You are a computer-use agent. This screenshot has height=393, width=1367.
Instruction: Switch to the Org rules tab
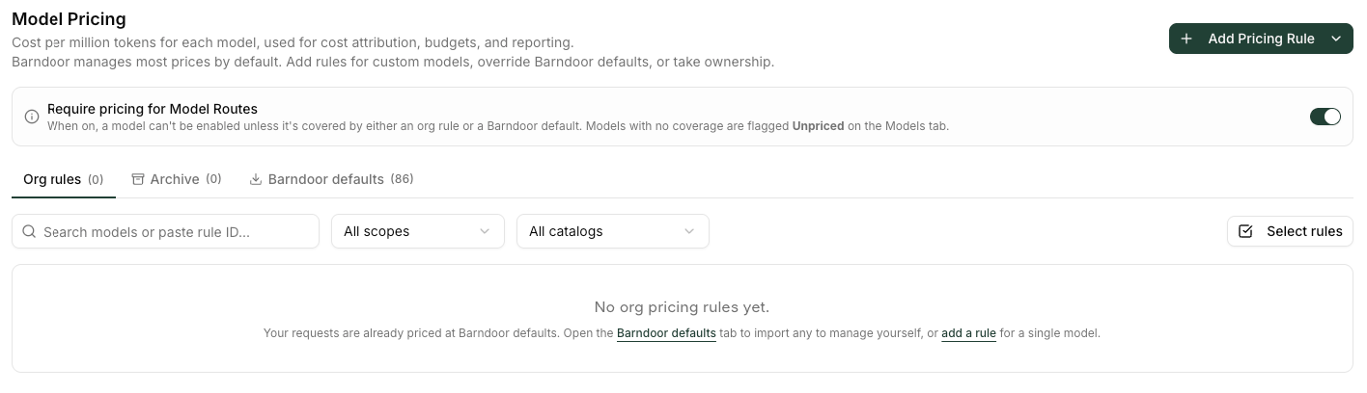(x=64, y=179)
